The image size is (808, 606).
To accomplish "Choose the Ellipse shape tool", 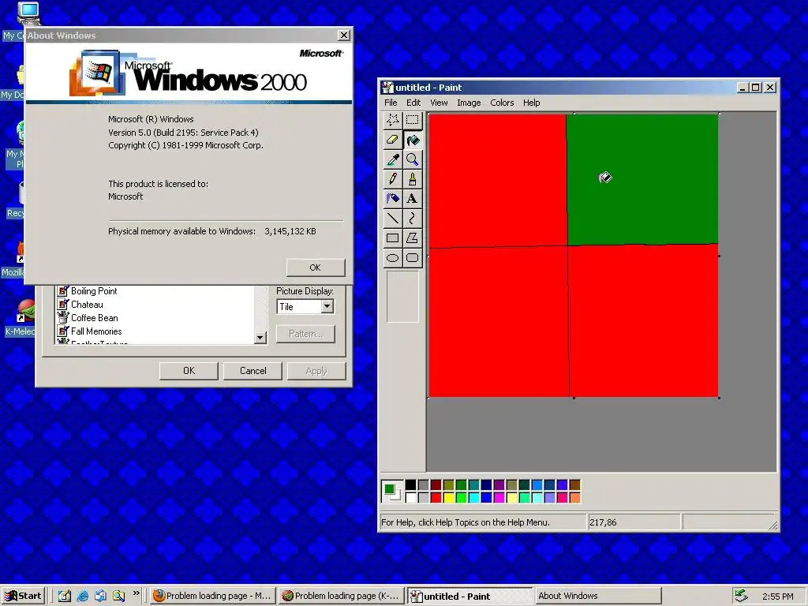I will pos(393,258).
